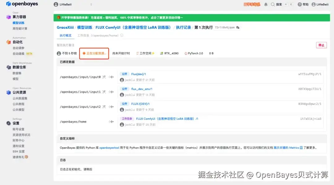Click the 公共资源 sidebar icon

[9, 92]
